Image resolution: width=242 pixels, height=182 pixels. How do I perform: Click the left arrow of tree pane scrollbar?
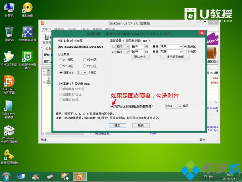click(44, 133)
